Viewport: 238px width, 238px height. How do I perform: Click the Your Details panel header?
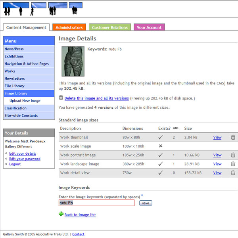pyautogui.click(x=29, y=133)
